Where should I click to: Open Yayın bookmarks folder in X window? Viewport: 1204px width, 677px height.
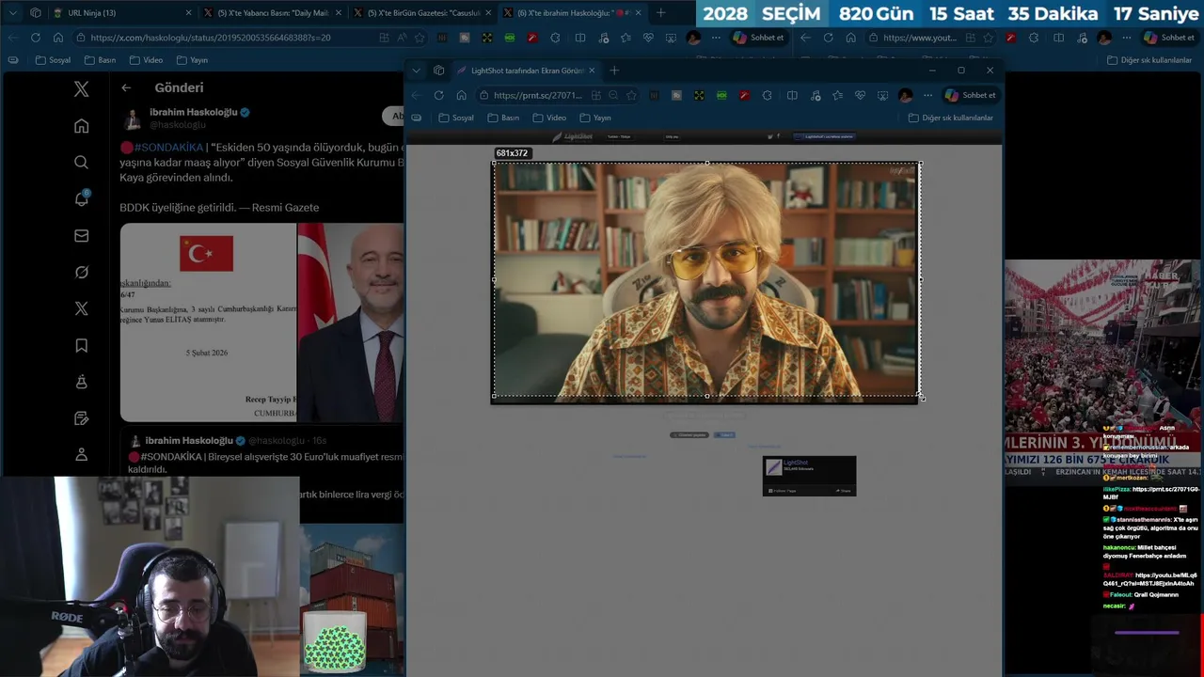tap(191, 60)
